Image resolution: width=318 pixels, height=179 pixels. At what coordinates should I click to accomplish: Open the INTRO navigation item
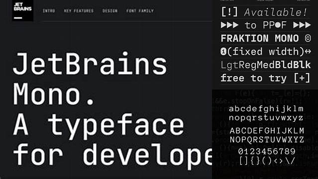(x=49, y=11)
